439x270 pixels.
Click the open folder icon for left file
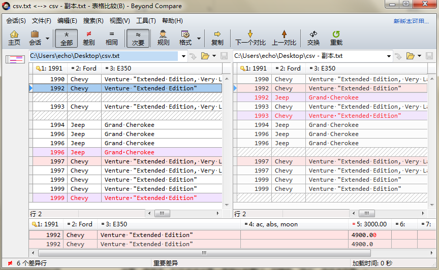(205, 56)
